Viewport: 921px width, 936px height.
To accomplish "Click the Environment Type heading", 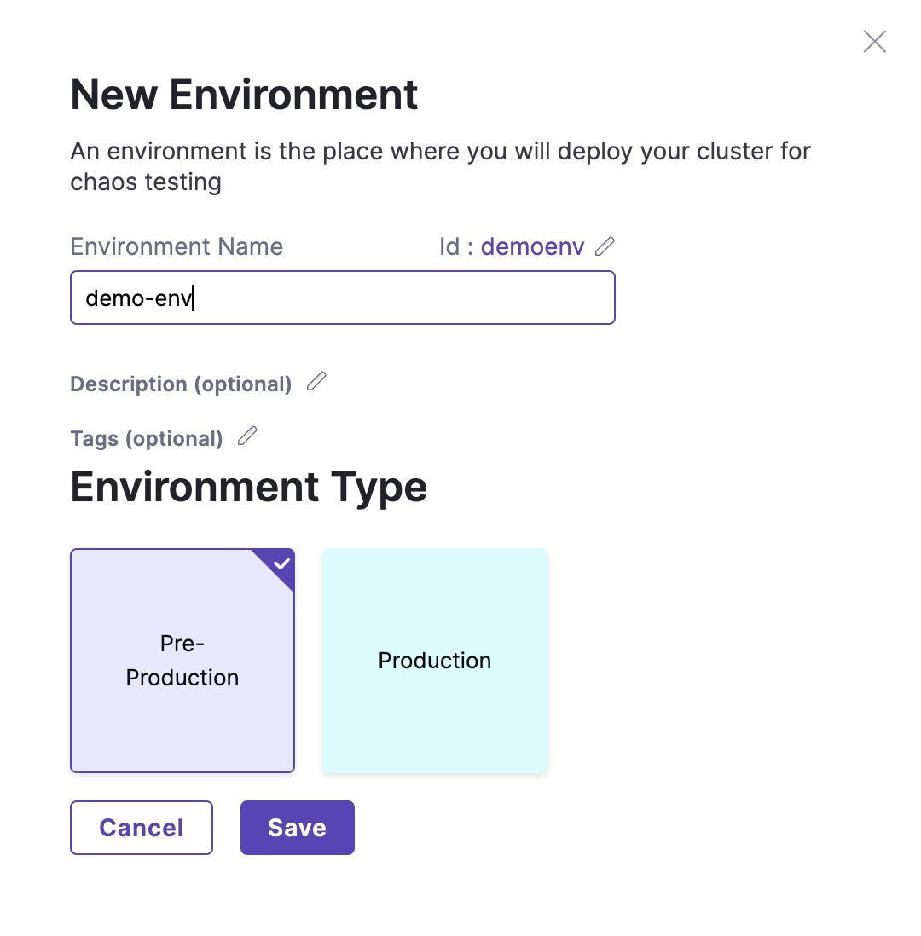I will [x=248, y=487].
